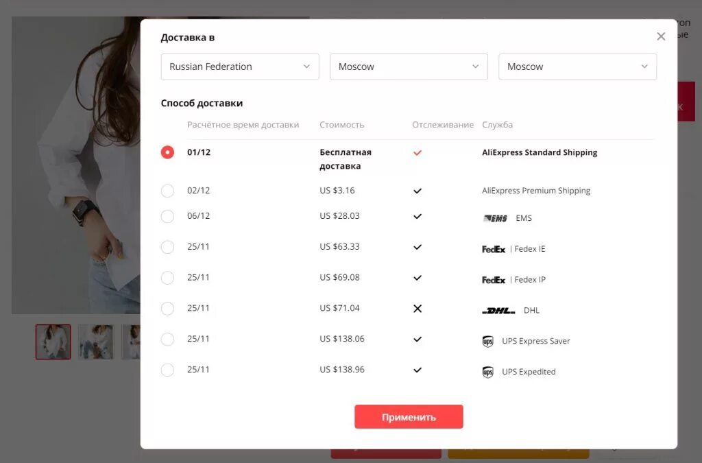Click the 'US $138.96' price
This screenshot has width=702, height=463.
342,370
